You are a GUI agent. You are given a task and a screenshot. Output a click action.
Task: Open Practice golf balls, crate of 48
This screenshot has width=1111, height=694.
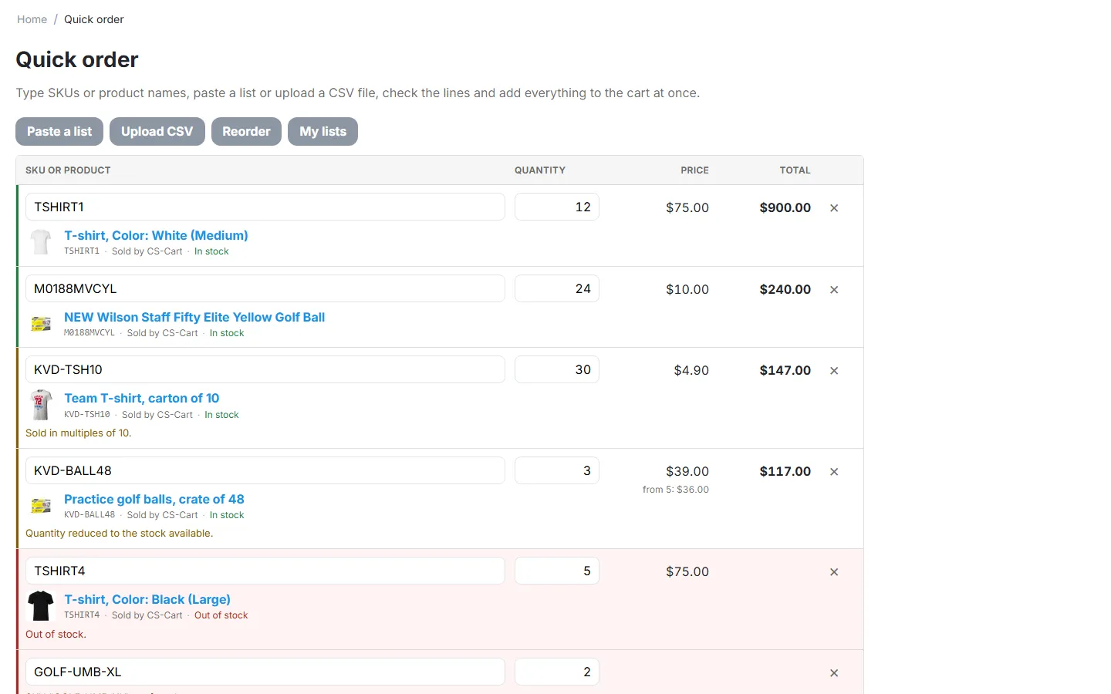(154, 499)
